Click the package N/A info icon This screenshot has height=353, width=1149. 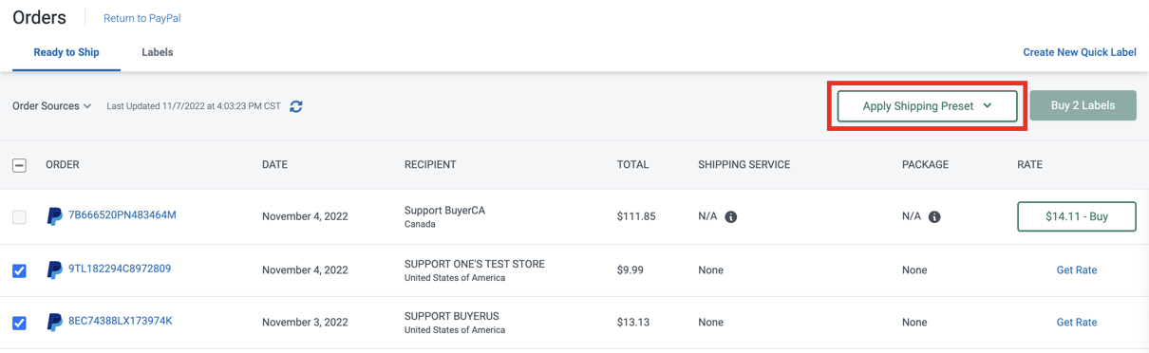pos(934,216)
